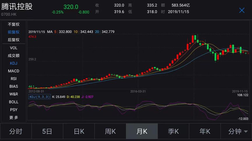Click the -0.800 price change value

pos(84,12)
